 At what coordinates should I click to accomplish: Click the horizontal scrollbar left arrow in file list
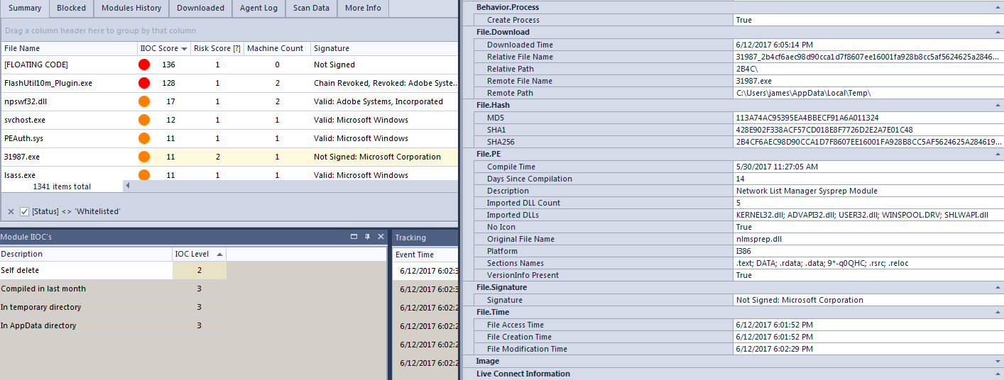pos(128,186)
